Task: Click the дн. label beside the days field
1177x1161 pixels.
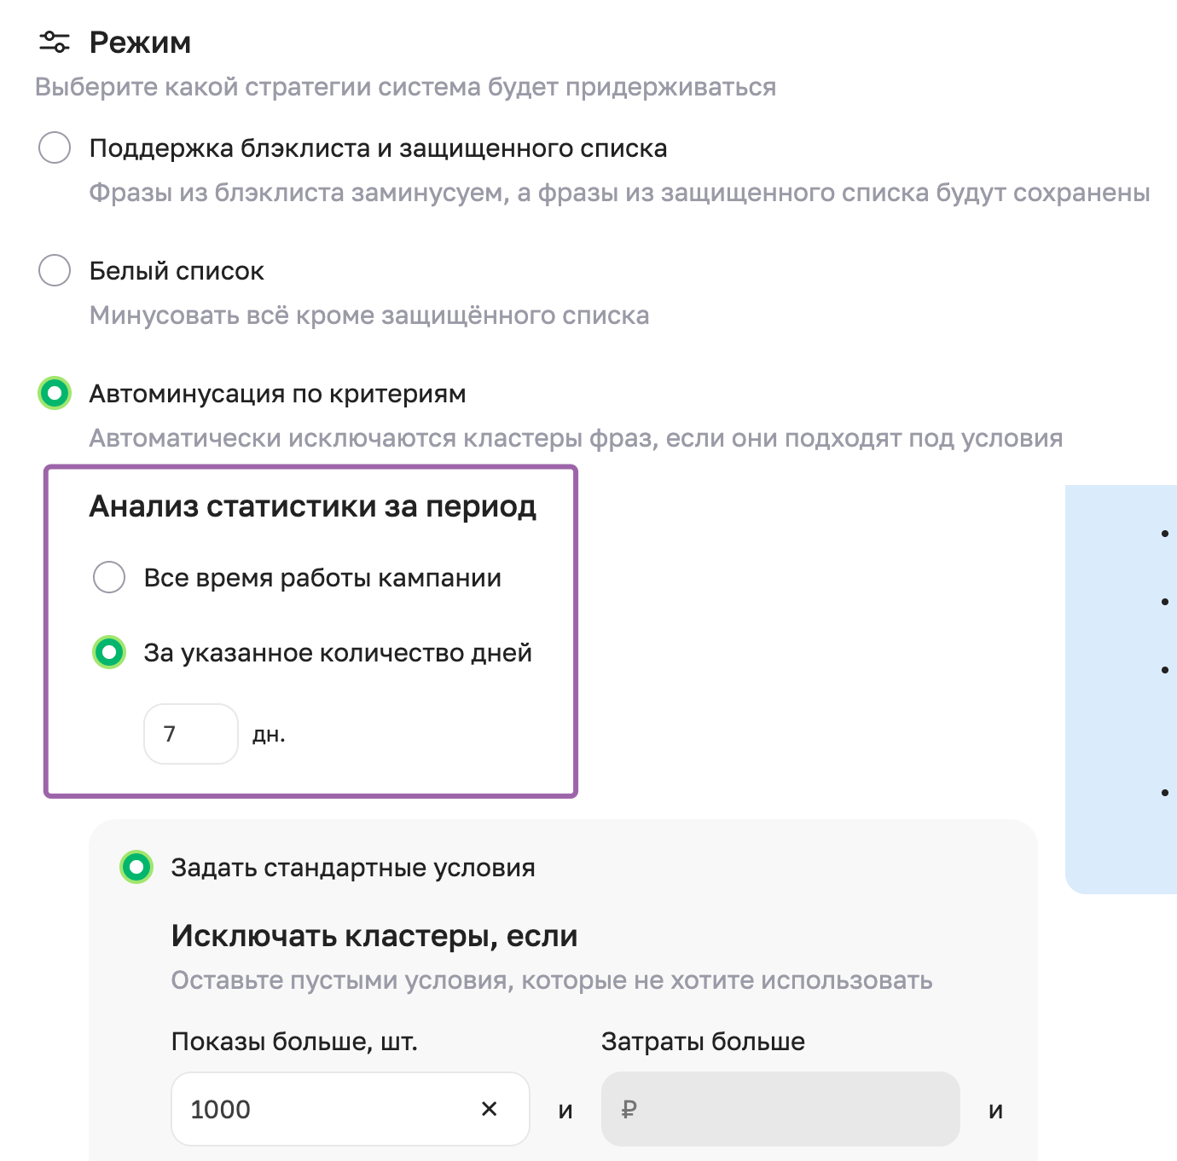Action: coord(270,734)
